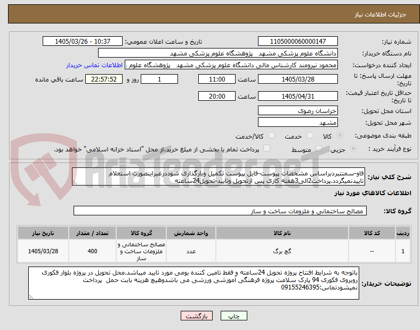The width and height of the screenshot is (420, 330).
Task: Click the resize handle of description textarea
Action: tap(75, 183)
